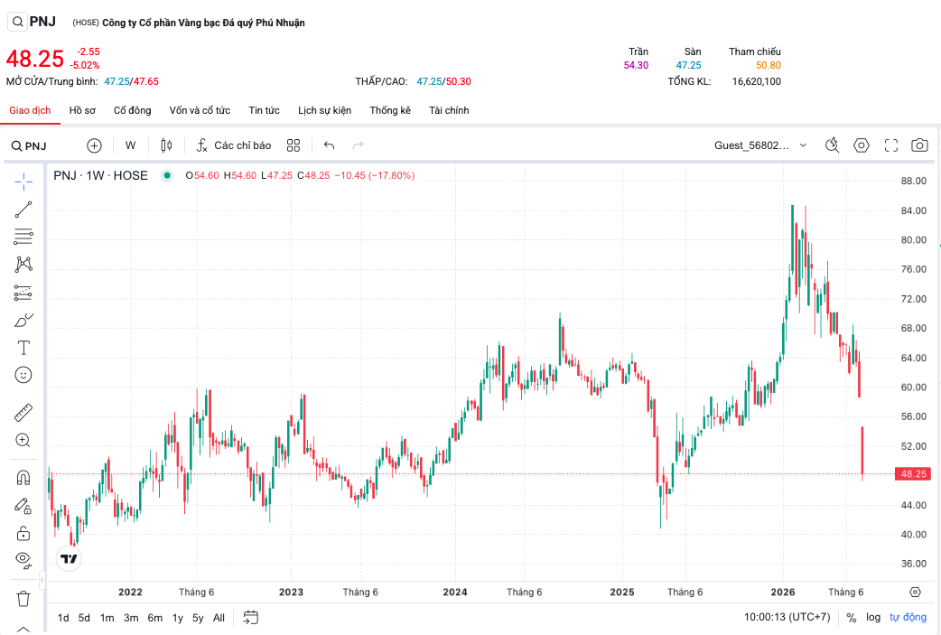Screen dimensions: 941x635
Task: Add a comparison symbol with plus icon
Action: (x=94, y=145)
